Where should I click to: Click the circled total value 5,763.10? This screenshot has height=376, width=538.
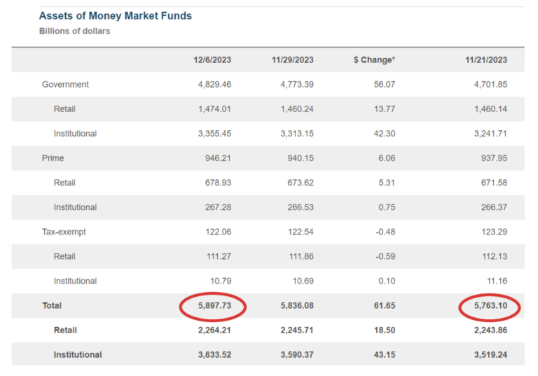pos(490,306)
